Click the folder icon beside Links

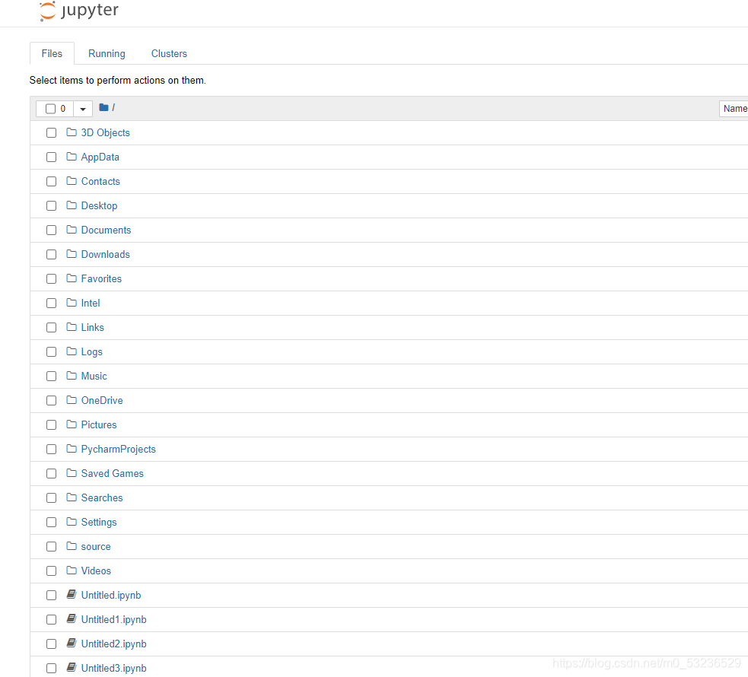point(72,326)
